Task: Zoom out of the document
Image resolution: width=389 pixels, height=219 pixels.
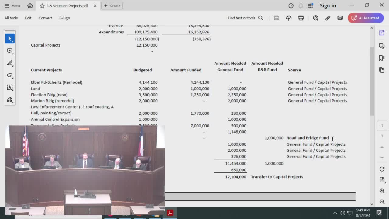Action: click(x=382, y=202)
